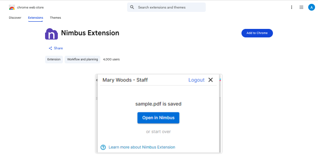Viewport: 318px width, 159px height.
Task: Click the 'or start over' link
Action: 159,132
